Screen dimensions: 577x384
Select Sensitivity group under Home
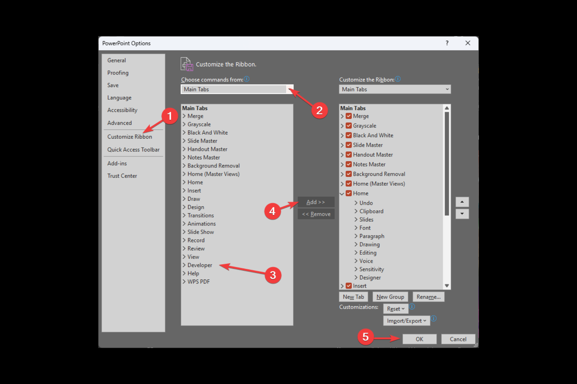[372, 269]
